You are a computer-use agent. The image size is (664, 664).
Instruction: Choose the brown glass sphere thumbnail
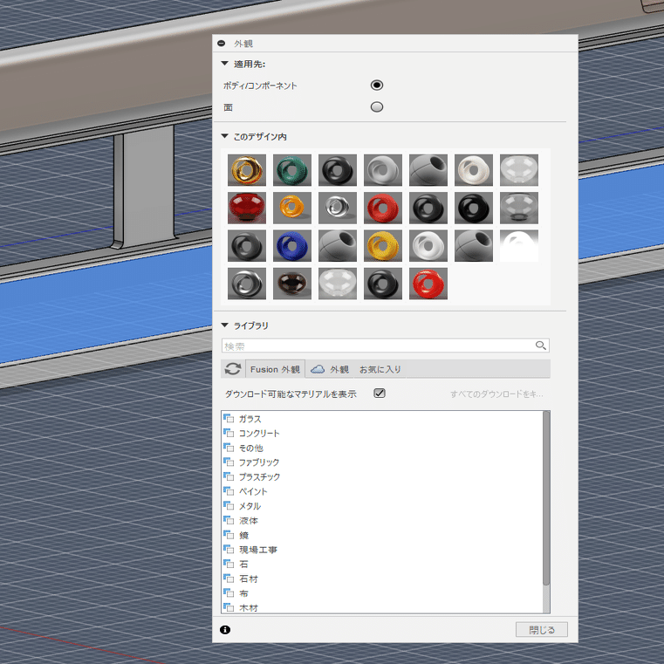pos(292,284)
